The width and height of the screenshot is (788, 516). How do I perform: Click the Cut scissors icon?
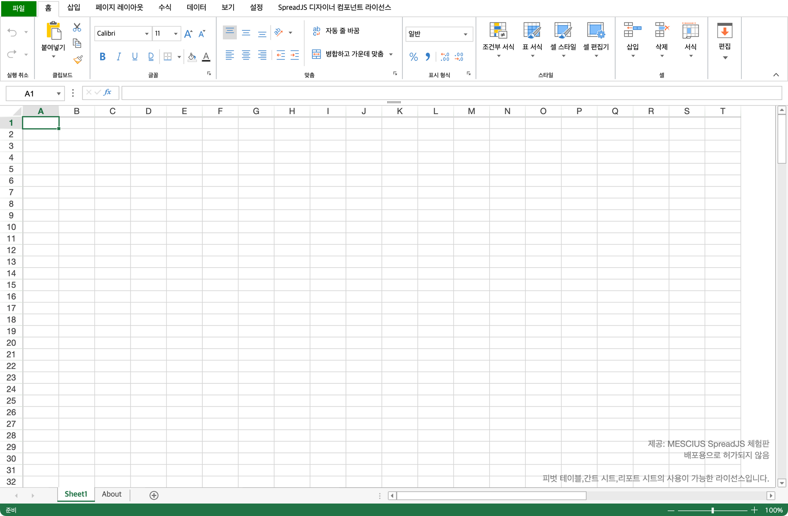(77, 28)
